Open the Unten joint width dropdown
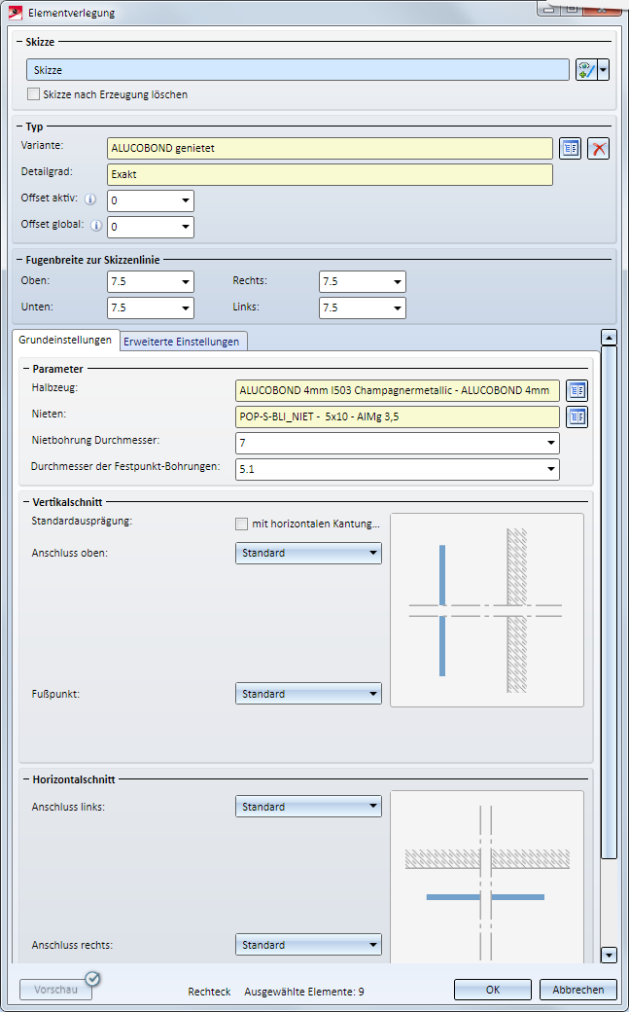This screenshot has width=629, height=1012. click(x=185, y=307)
